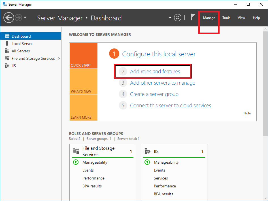
Task: Select the WHAT'S NEW tile
Action: pos(83,82)
